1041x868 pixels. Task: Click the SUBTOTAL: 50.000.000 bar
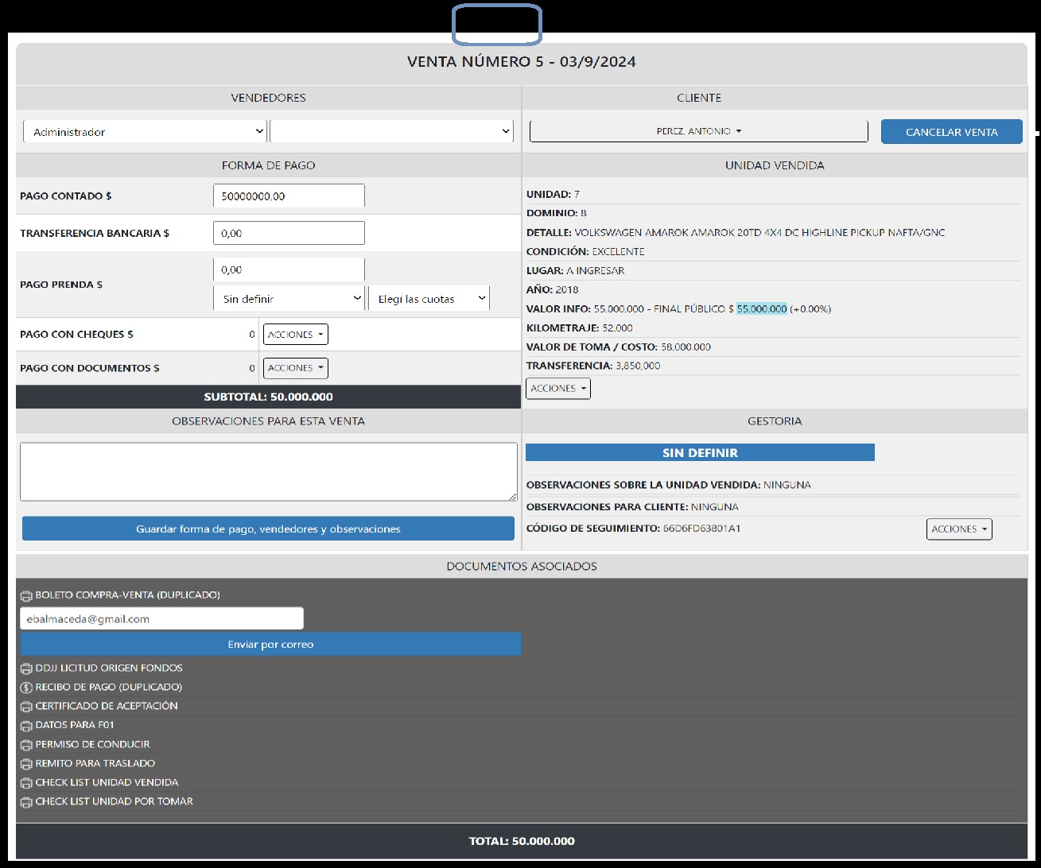[268, 397]
